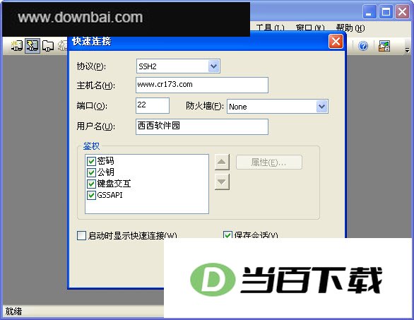Uncheck the 公钥 public key checkbox
Image resolution: width=414 pixels, height=320 pixels.
point(91,172)
